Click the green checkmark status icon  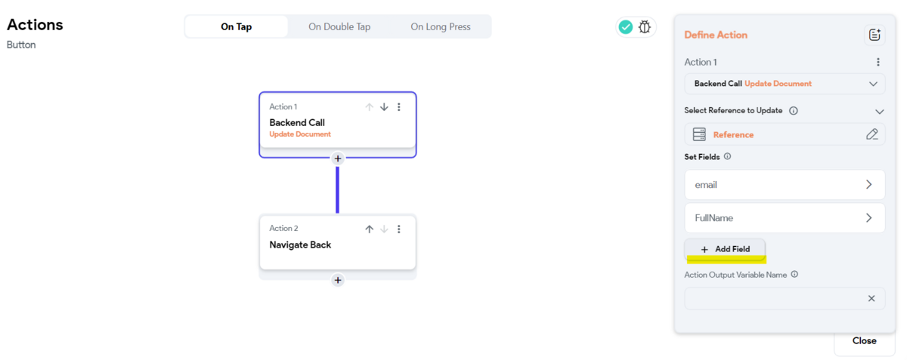[626, 27]
